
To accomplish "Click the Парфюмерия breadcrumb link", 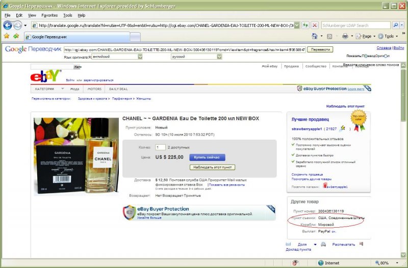I will [122, 99].
